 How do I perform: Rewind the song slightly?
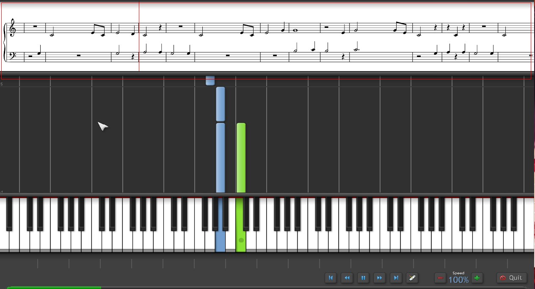pos(347,278)
